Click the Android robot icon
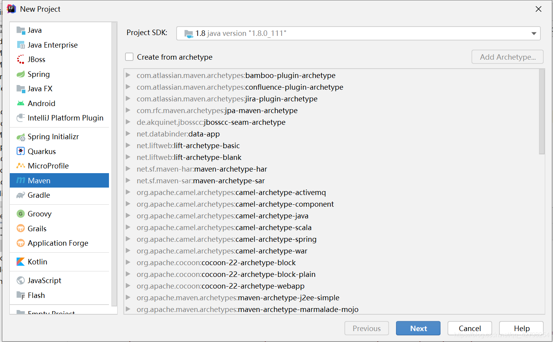 (x=21, y=103)
